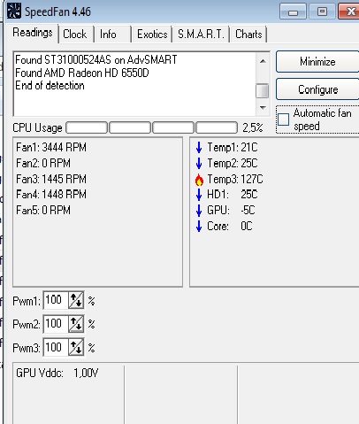Click the Minimize button below the tabs
This screenshot has width=359, height=424.
click(317, 62)
